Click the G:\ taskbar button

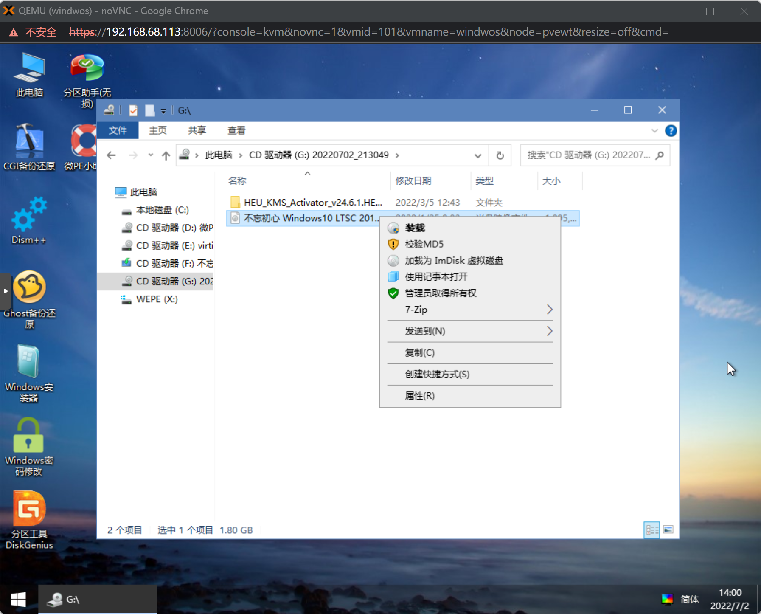(x=98, y=599)
